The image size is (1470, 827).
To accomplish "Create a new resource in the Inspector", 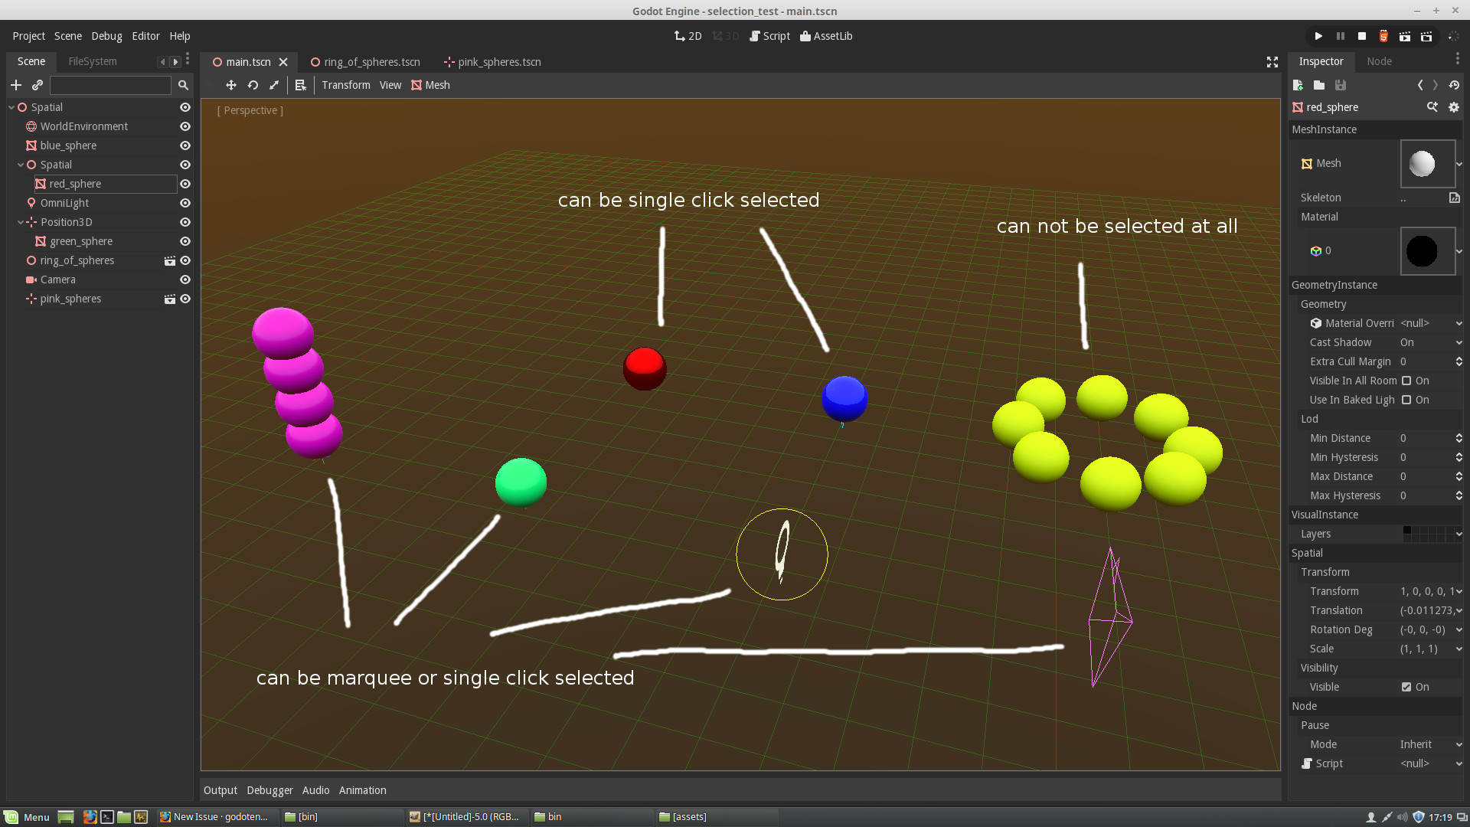I will pos(1298,85).
